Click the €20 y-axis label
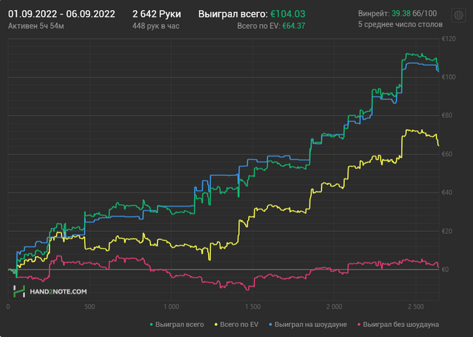 click(x=447, y=232)
